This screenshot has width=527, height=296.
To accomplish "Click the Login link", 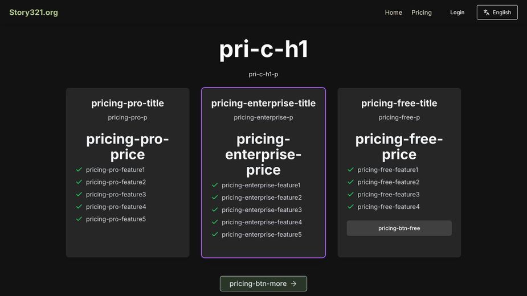I will 457,13.
